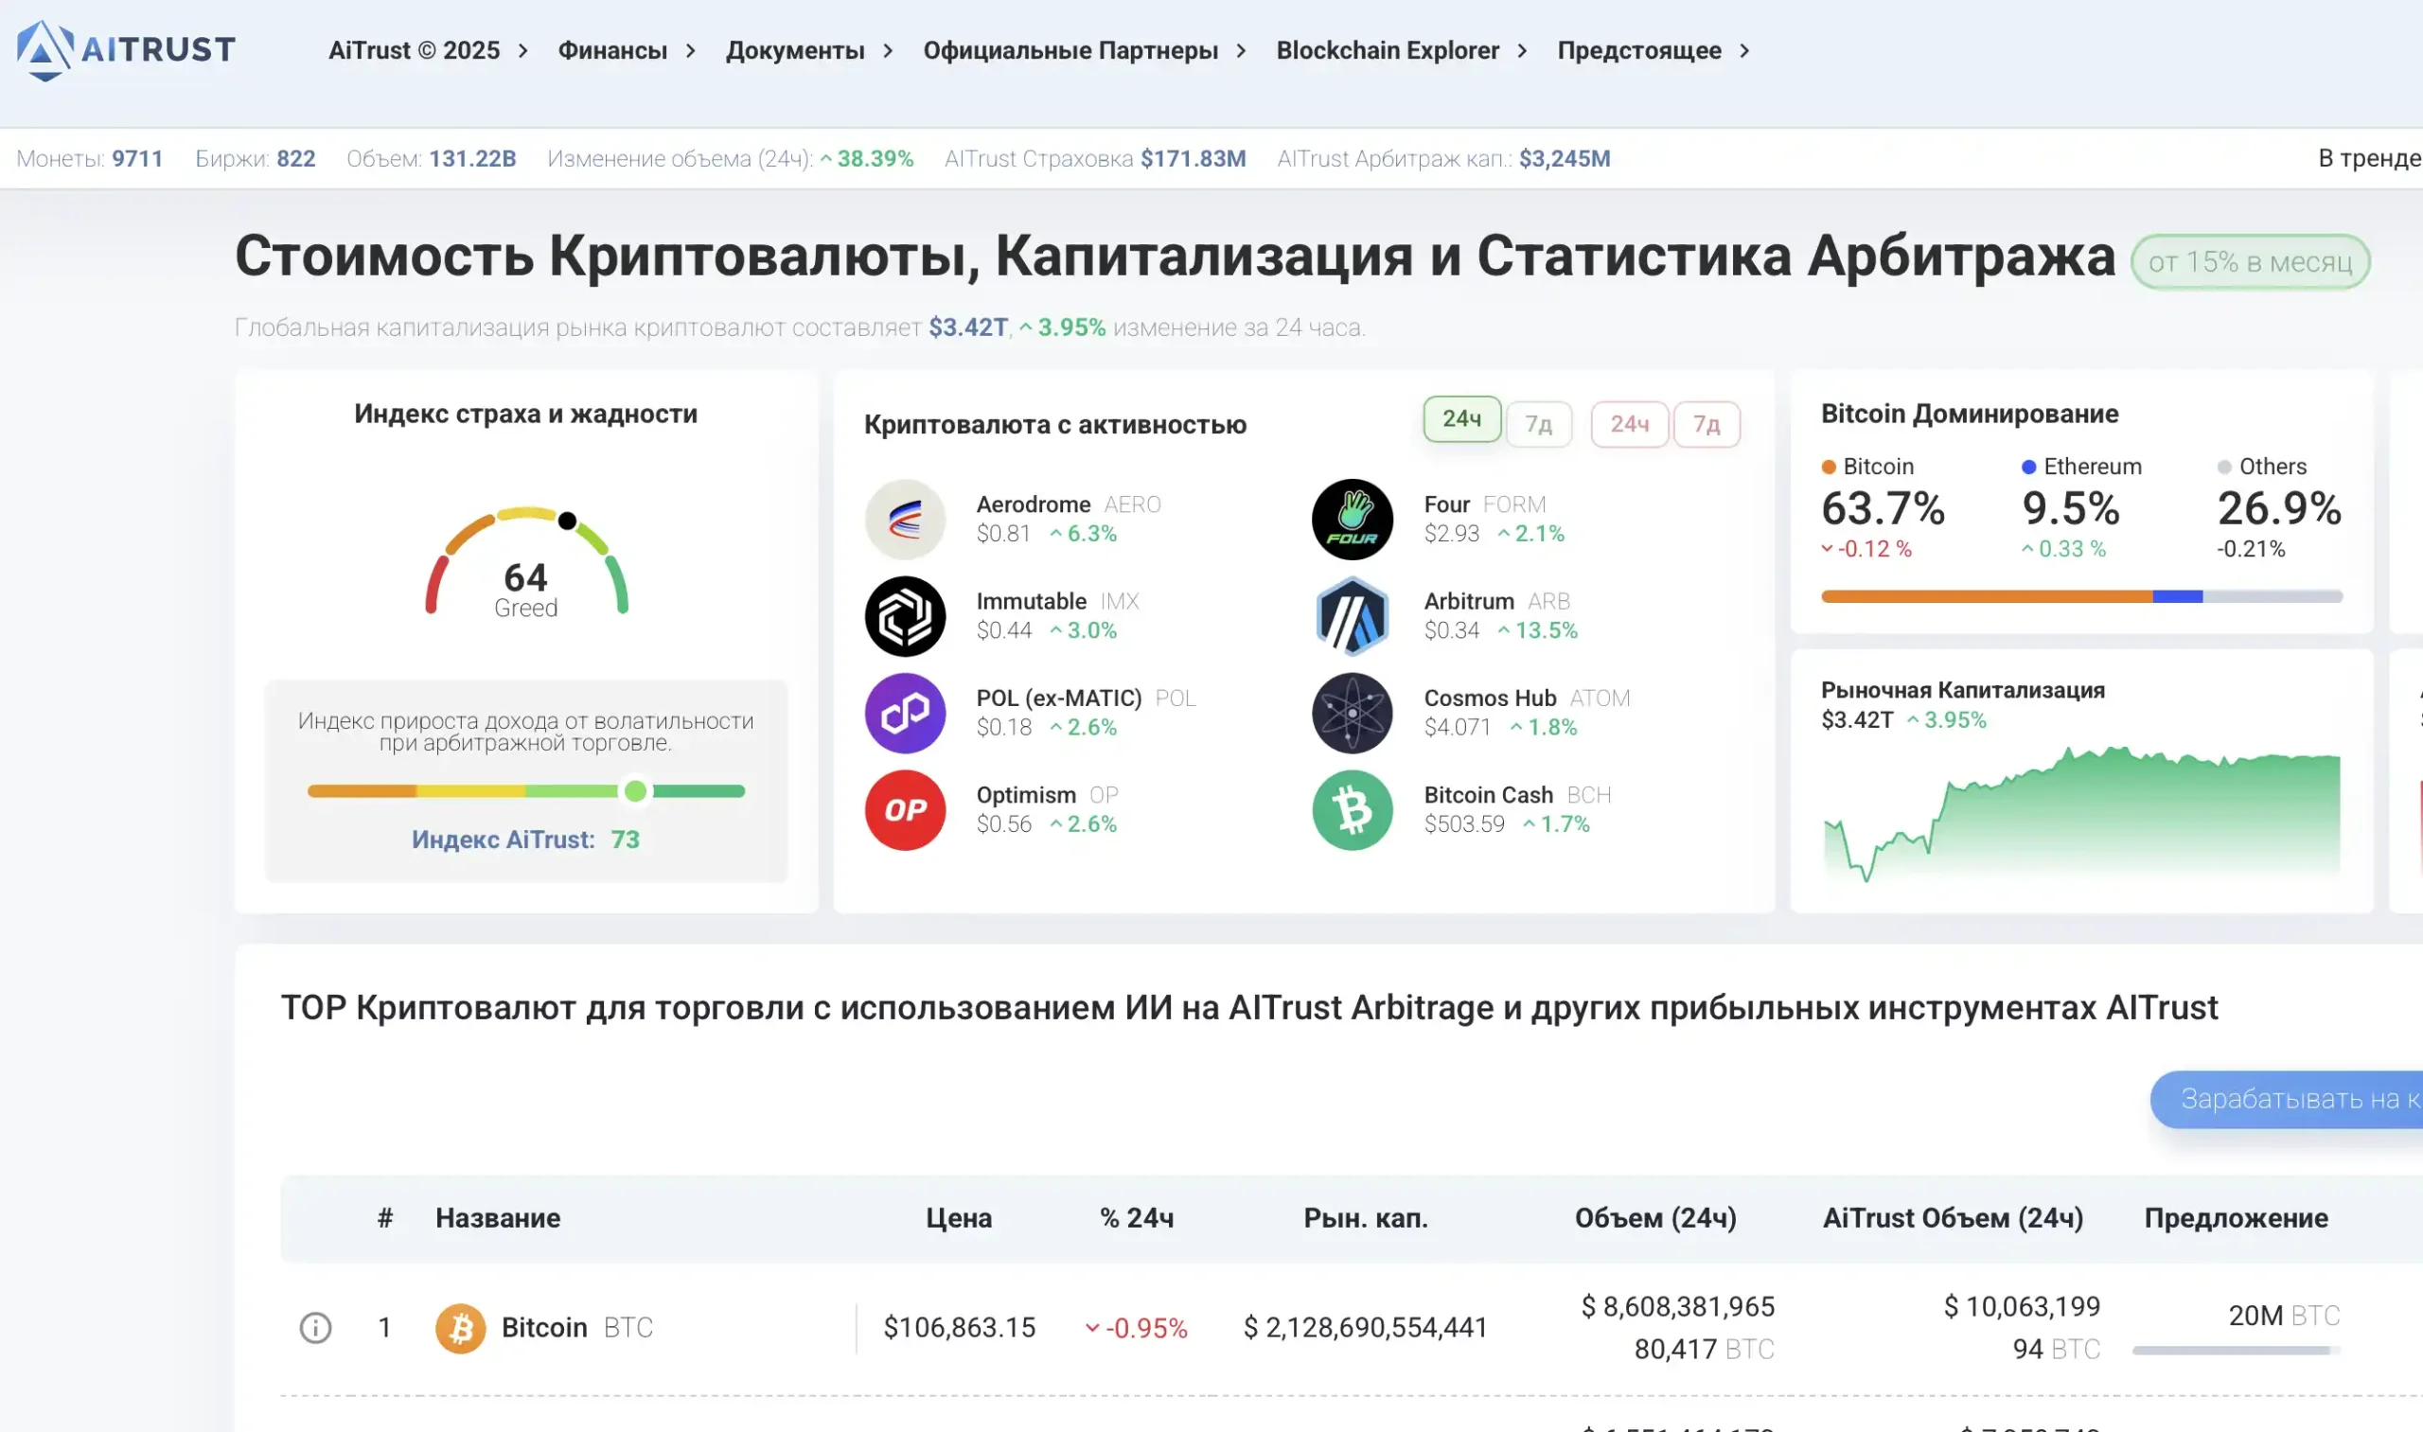Open the AiTrust © 2025 menu
Screen dimensions: 2423x1432
(414, 50)
